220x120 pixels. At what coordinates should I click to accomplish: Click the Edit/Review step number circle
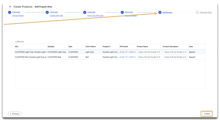click(x=160, y=12)
